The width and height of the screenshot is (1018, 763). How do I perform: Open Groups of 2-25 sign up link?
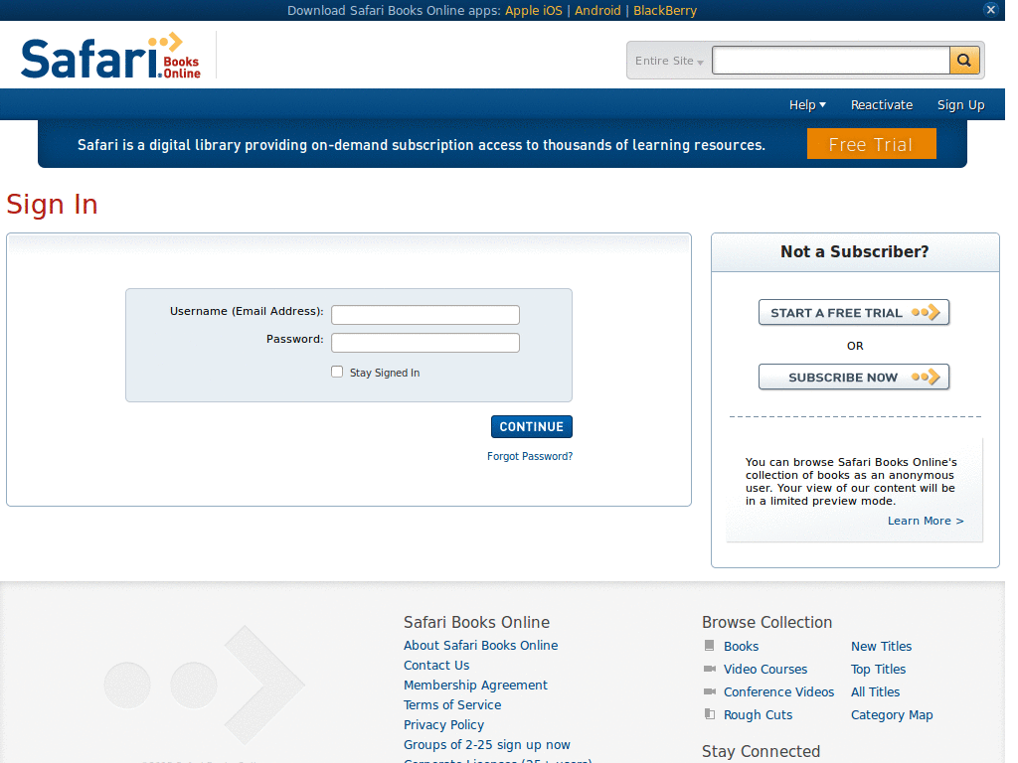click(487, 745)
